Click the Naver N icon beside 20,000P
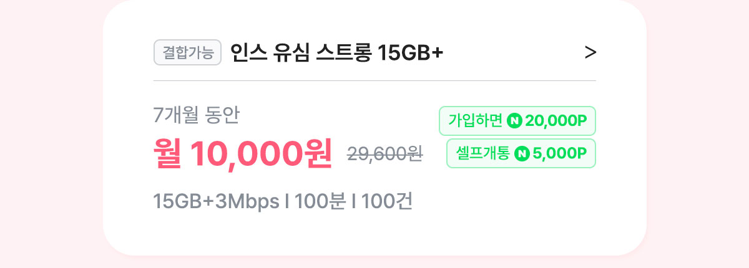Screen dimensions: 749x268 [514, 121]
